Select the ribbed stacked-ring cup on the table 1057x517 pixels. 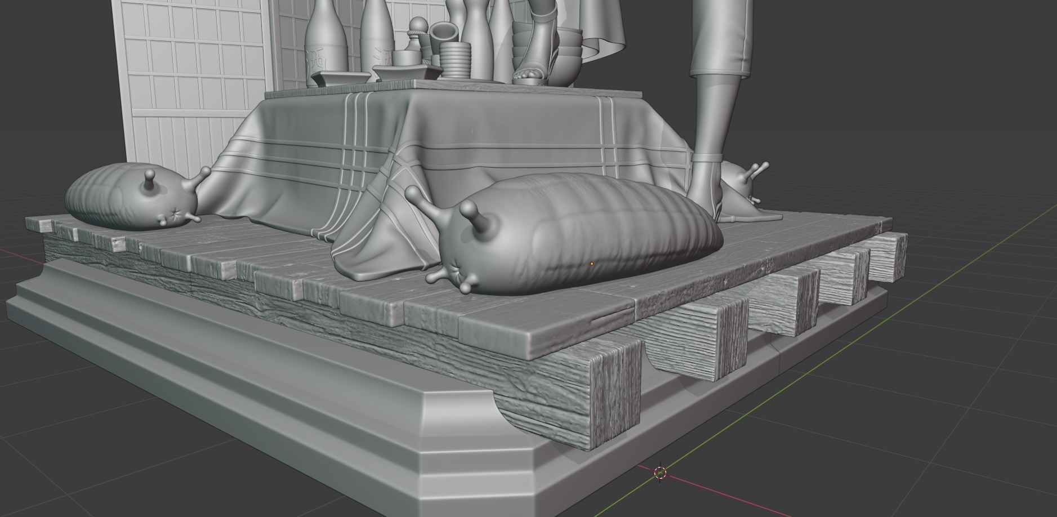click(454, 61)
